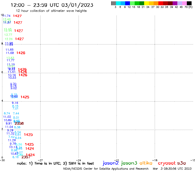Click the green jason3 legend label
The image size is (195, 171).
pyautogui.click(x=129, y=163)
